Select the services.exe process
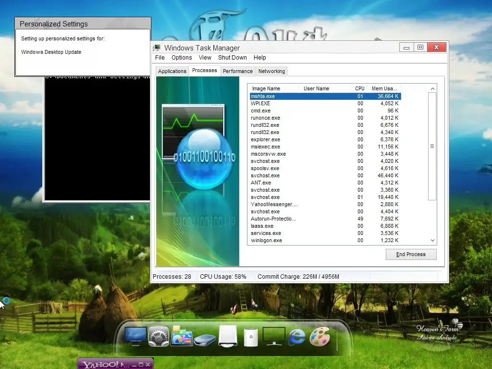The image size is (492, 369). 325,234
